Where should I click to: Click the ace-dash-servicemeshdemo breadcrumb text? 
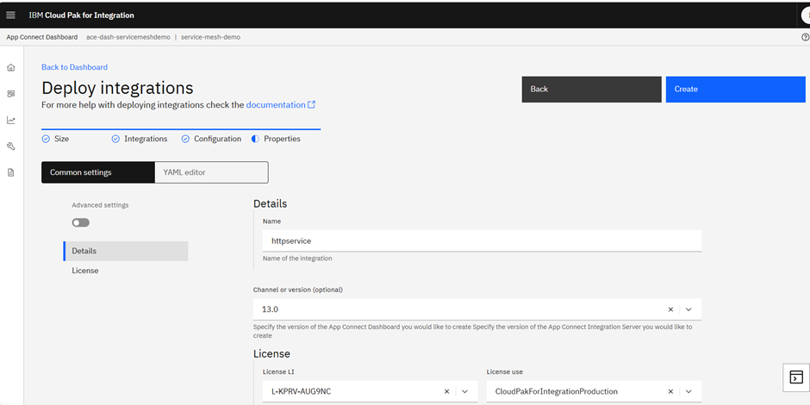click(x=128, y=37)
